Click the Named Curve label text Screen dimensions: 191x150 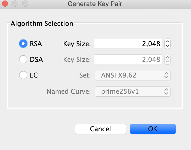click(x=68, y=91)
